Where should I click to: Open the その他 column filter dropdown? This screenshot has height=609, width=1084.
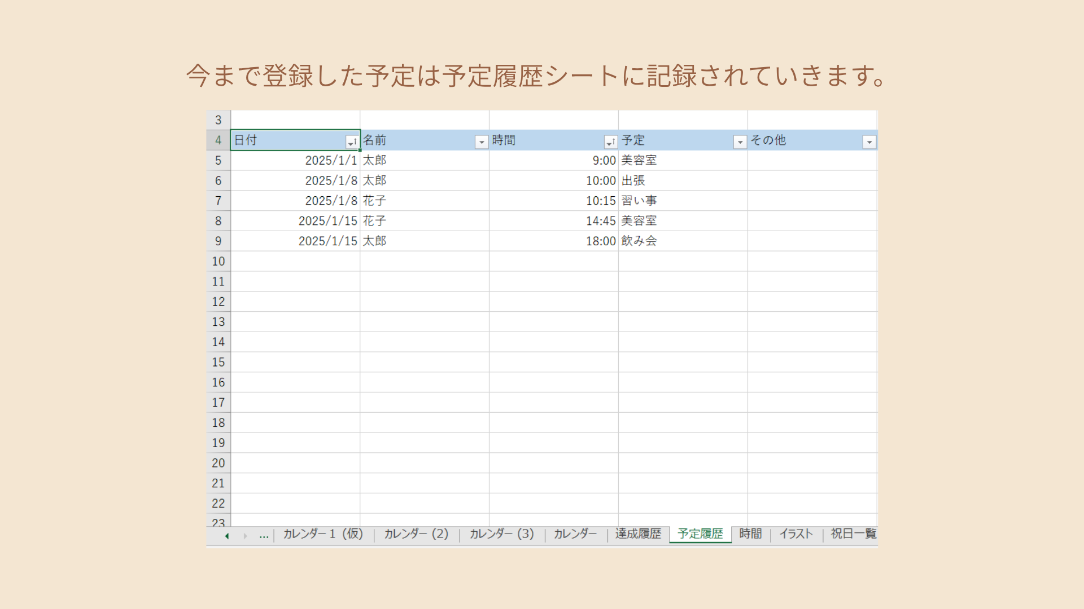[869, 142]
